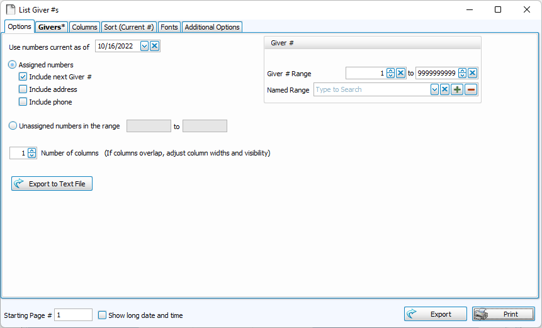
Task: Switch to the Columns tab
Action: (84, 27)
